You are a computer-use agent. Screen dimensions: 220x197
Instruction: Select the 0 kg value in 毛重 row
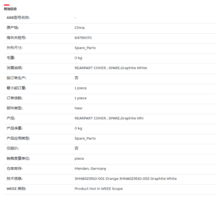(x=78, y=58)
